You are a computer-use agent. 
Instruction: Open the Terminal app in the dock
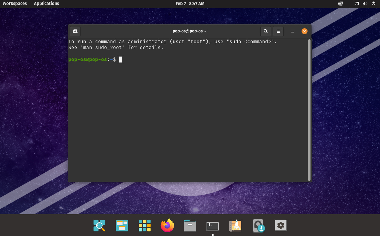(212, 226)
